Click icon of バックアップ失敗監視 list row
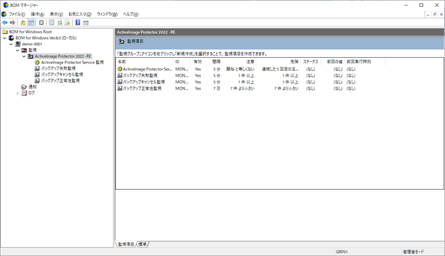 click(x=120, y=76)
